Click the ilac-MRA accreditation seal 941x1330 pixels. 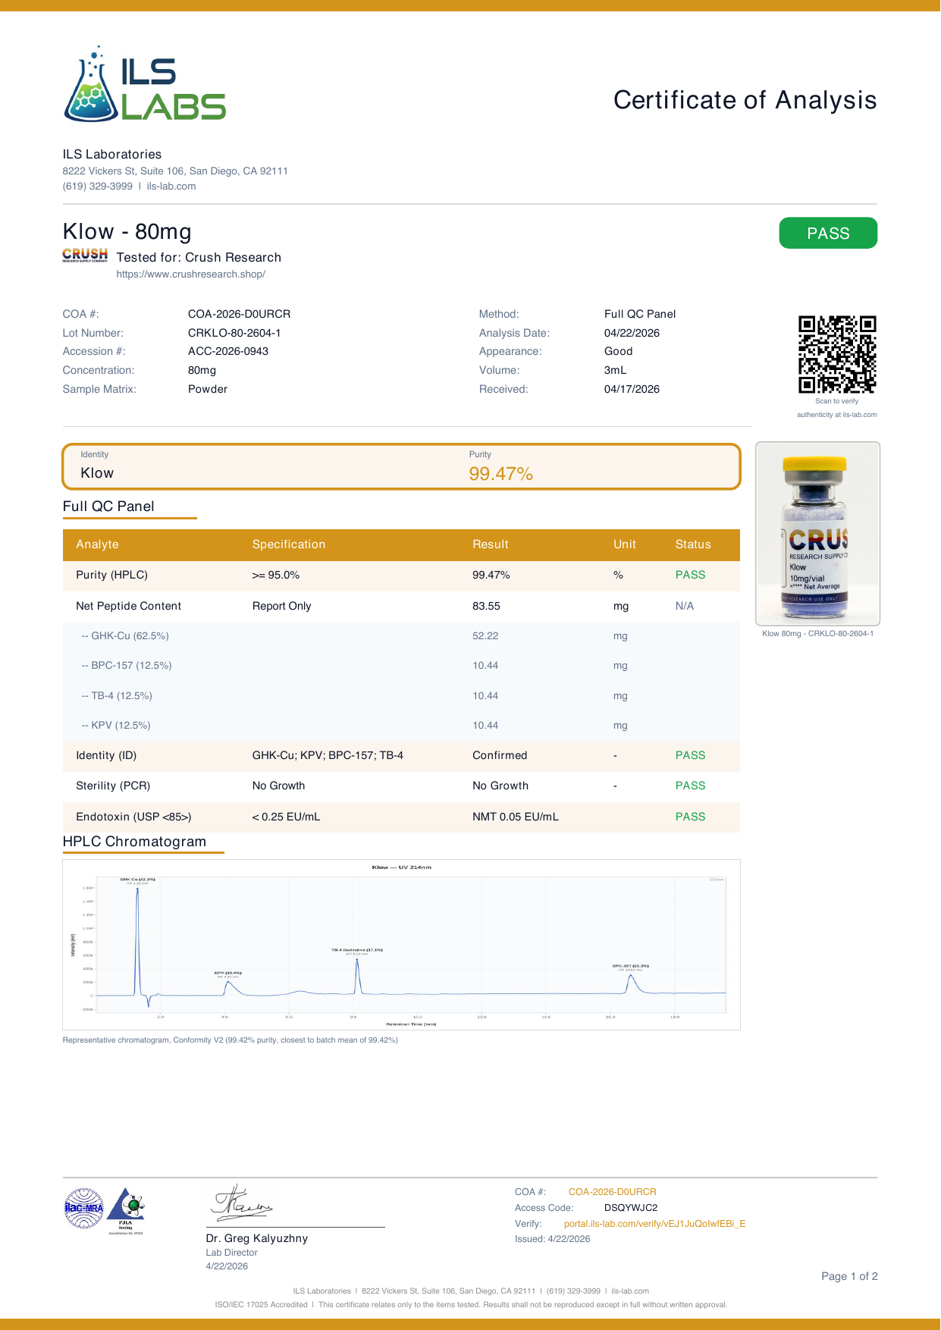(x=83, y=1208)
